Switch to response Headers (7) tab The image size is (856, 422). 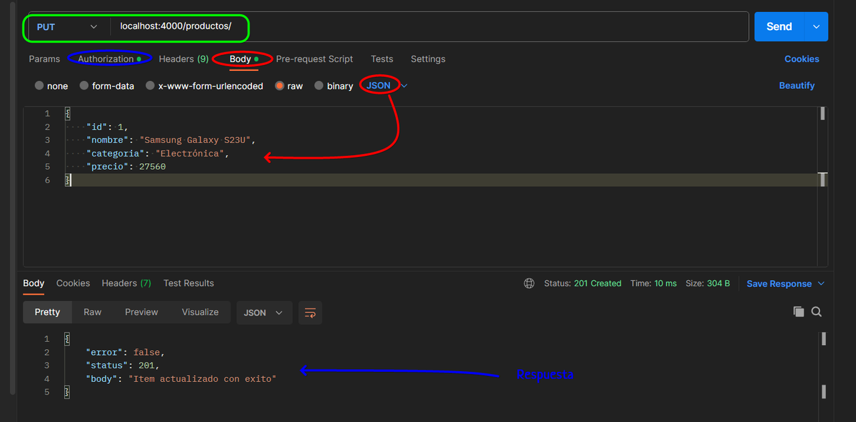[126, 283]
